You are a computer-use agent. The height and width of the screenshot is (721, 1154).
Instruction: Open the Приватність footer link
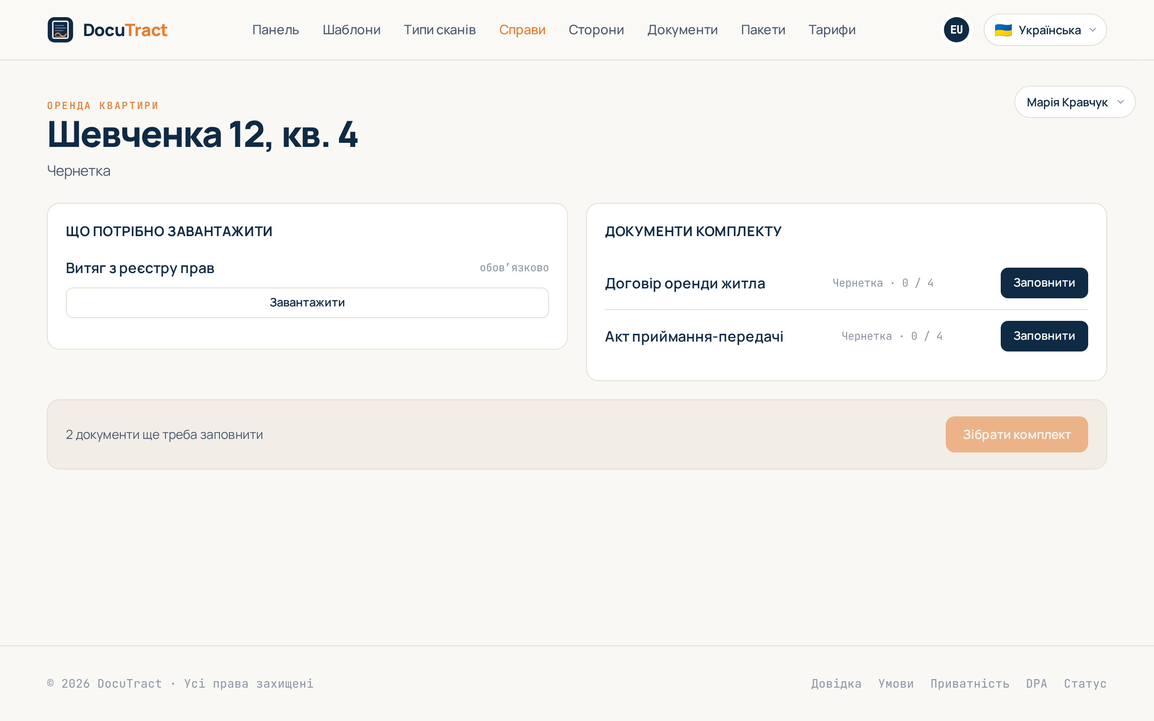pyautogui.click(x=970, y=683)
